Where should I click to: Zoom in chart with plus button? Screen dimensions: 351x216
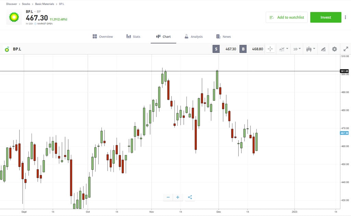178,197
